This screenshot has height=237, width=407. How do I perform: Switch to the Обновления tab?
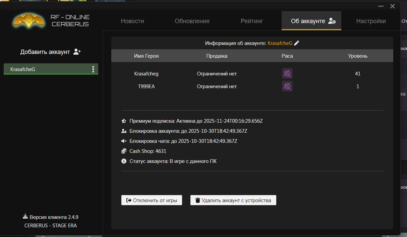(x=192, y=21)
